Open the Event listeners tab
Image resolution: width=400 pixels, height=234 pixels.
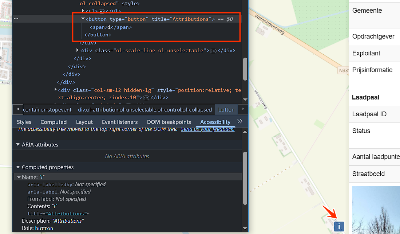[120, 122]
